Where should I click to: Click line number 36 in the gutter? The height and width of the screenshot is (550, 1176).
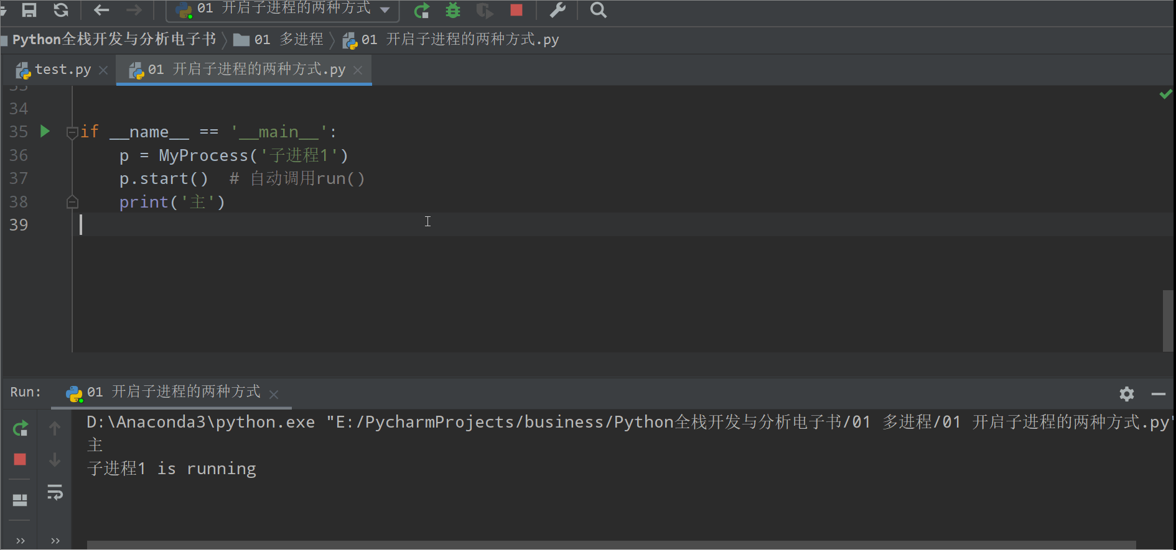click(x=19, y=155)
